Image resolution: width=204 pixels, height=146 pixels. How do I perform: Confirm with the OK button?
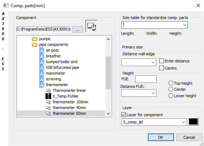[x=161, y=137]
